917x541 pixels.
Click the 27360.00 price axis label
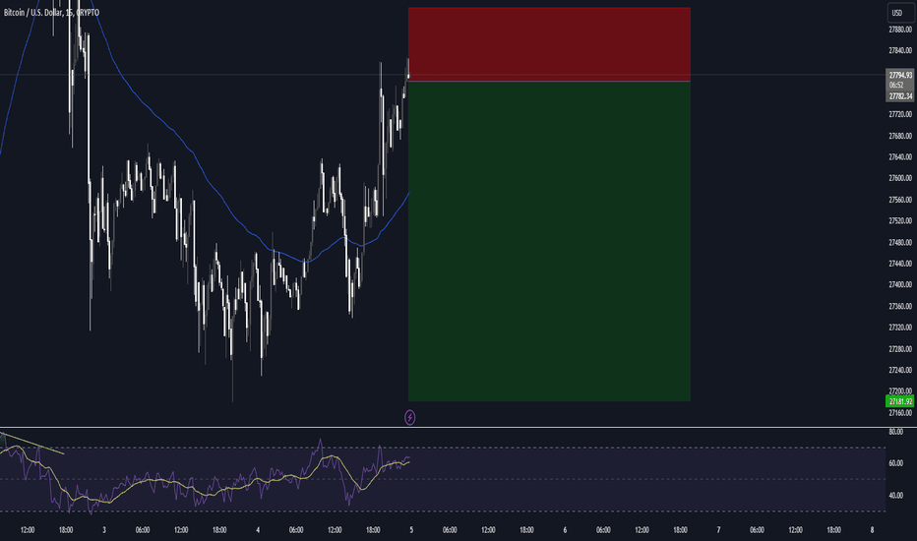pos(900,306)
